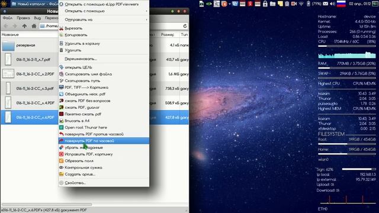Viewport: 379px width, 213px height.
Task: Click the orange icon for 'Обрезать поля'
Action: (x=62, y=161)
